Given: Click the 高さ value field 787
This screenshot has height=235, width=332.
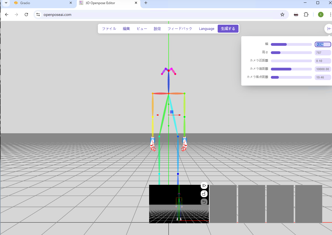Looking at the screenshot, I should click(x=323, y=53).
